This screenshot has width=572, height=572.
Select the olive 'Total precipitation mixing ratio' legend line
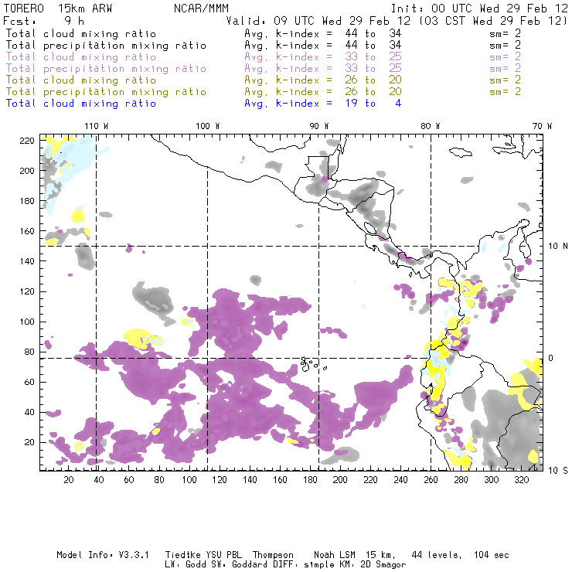106,92
